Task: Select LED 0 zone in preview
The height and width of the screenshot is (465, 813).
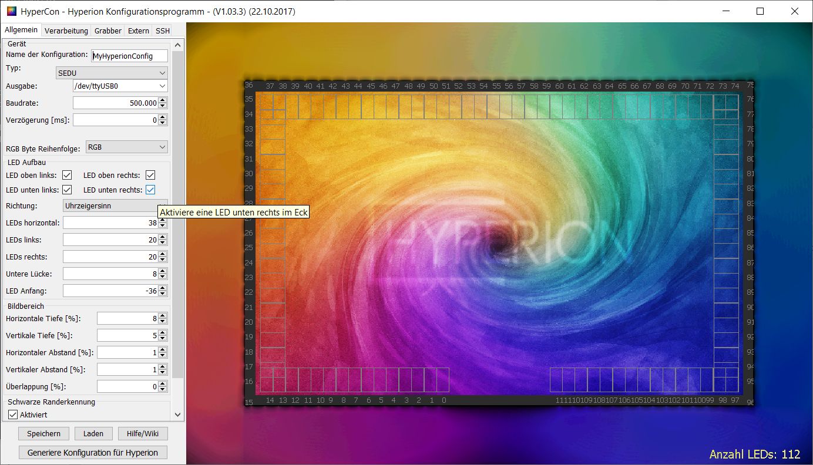Action: pyautogui.click(x=443, y=380)
